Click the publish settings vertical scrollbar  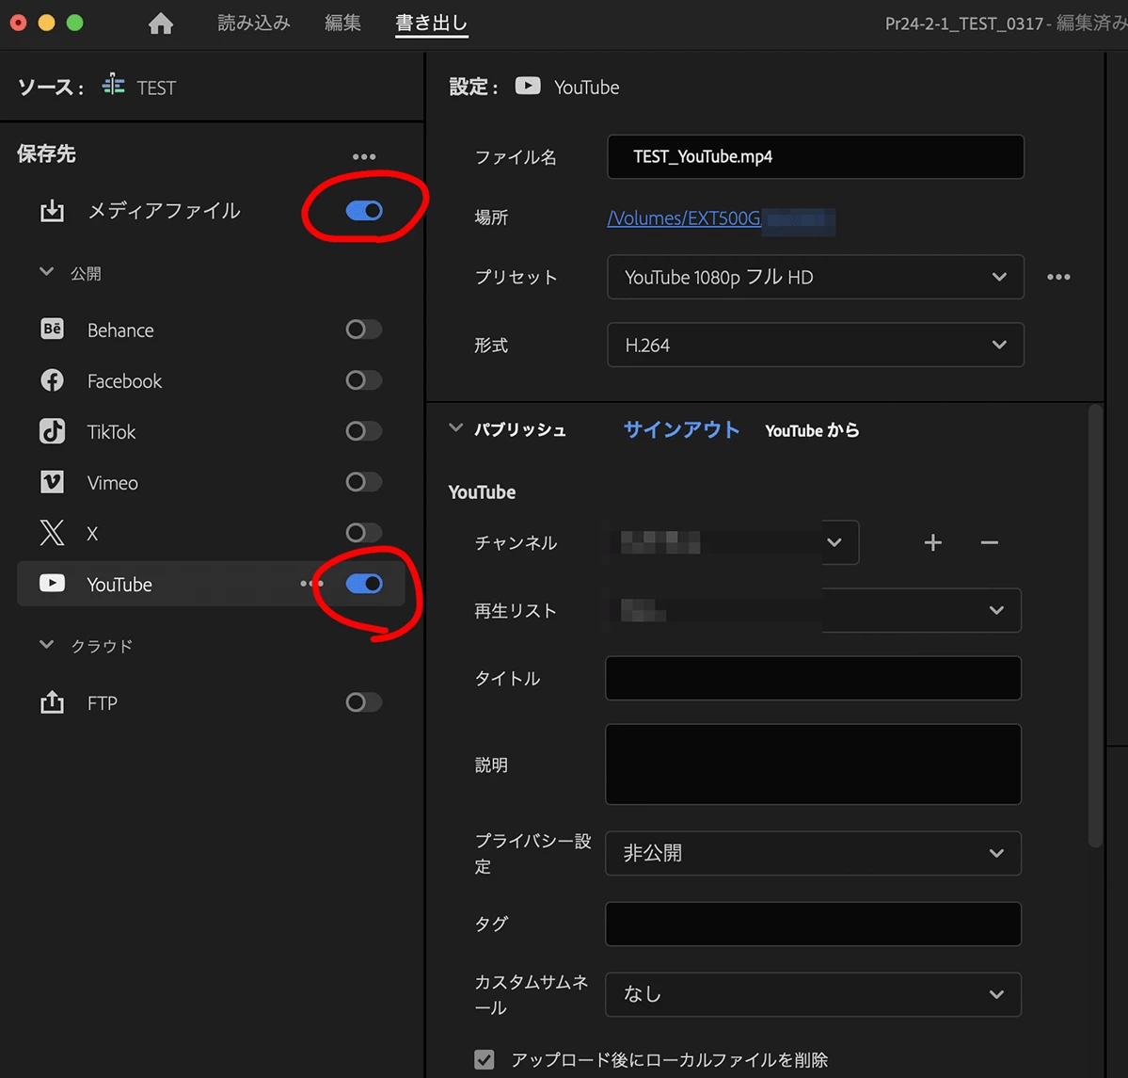(1095, 626)
